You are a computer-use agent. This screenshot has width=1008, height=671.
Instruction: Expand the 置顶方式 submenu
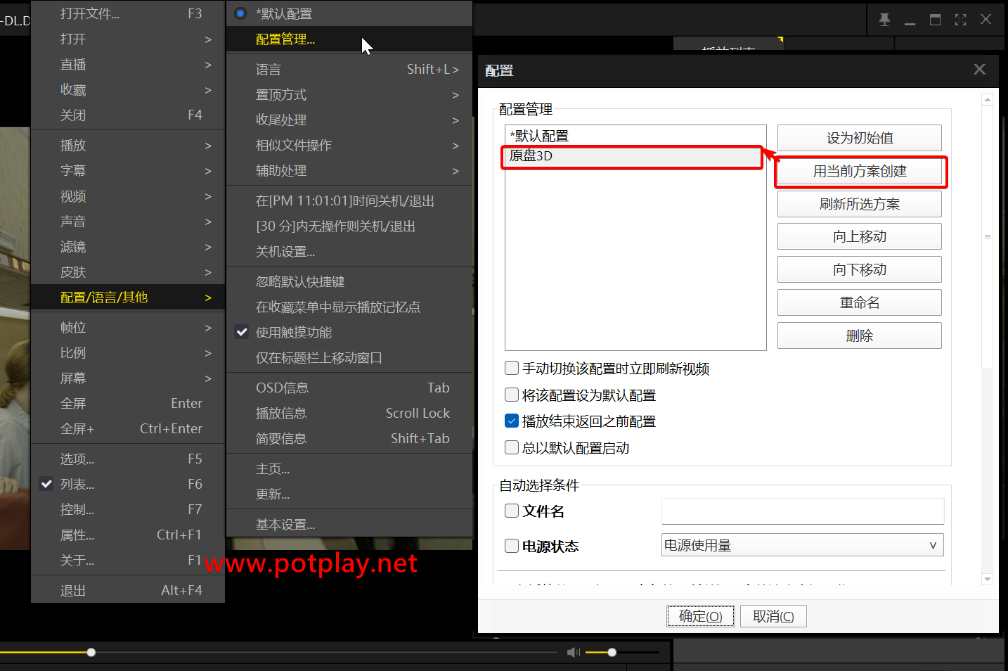(x=349, y=95)
